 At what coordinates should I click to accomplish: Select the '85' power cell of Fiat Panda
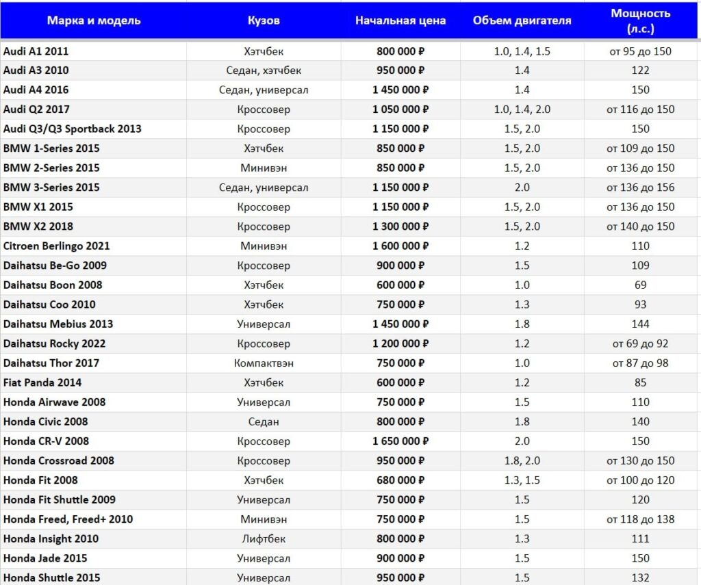click(x=641, y=382)
